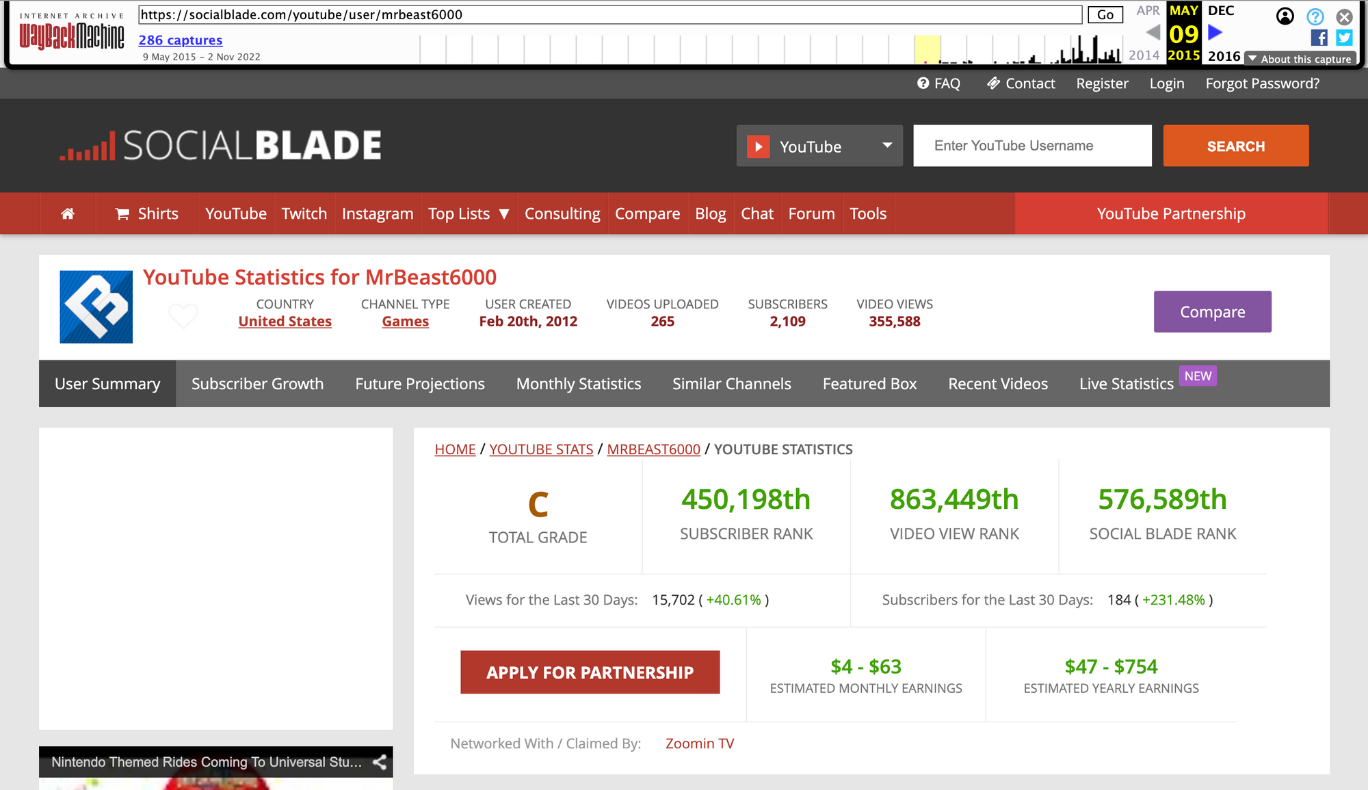This screenshot has width=1368, height=790.
Task: Click the 2,109 subscribers value
Action: point(787,321)
